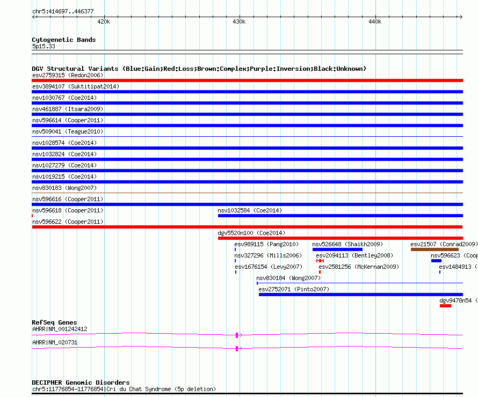Click the brown esv21507 complex bar

(x=434, y=249)
